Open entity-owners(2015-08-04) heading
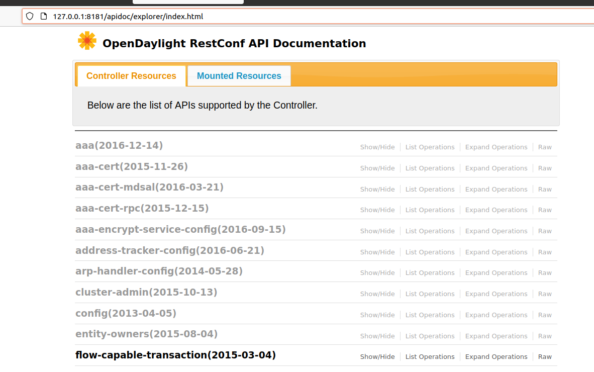Image resolution: width=594 pixels, height=372 pixels. point(146,334)
